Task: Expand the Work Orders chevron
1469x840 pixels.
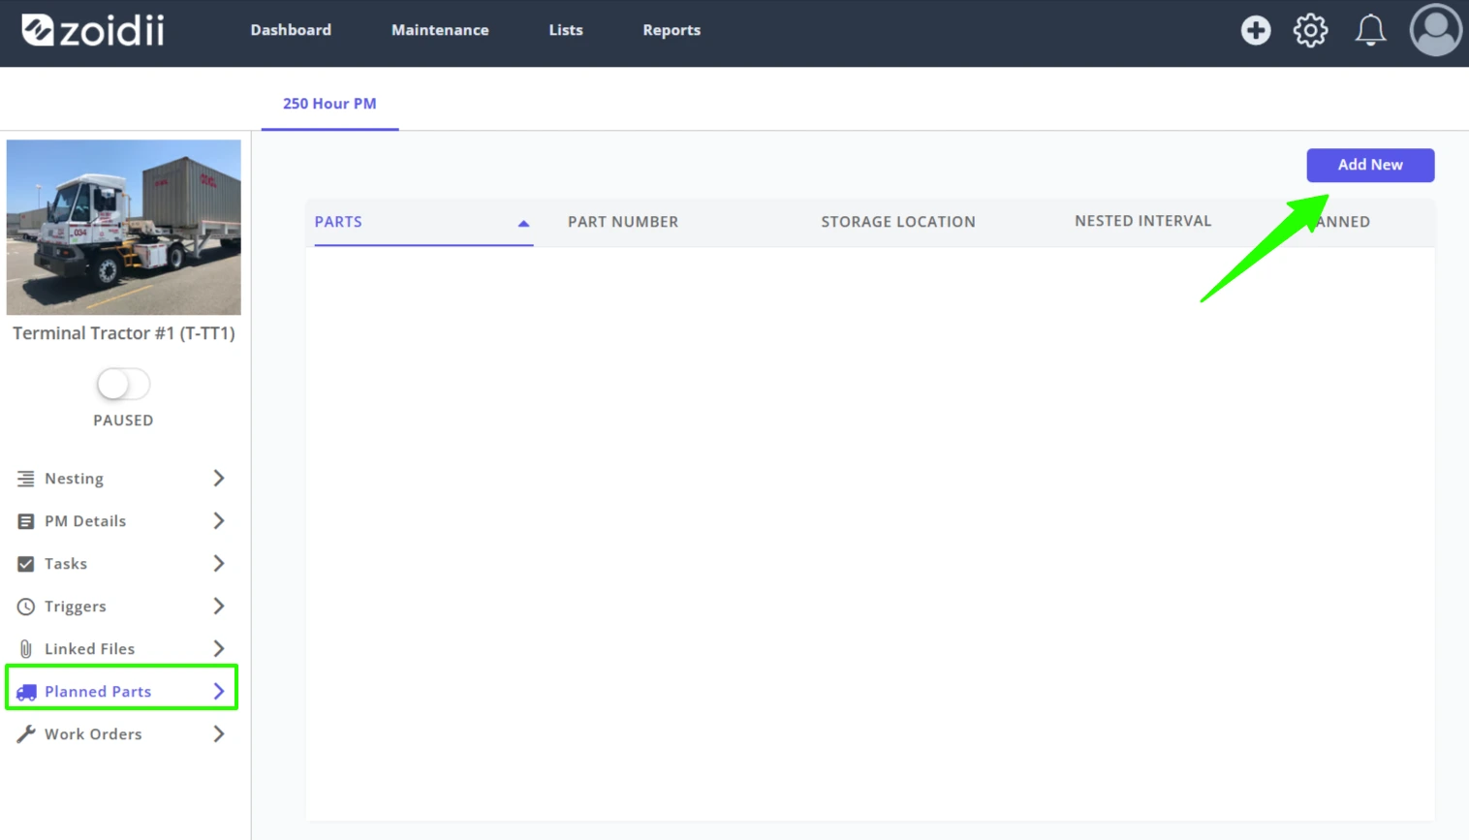Action: coord(219,734)
